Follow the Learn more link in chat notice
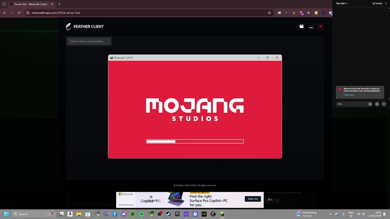Image resolution: width=390 pixels, height=219 pixels. 349,95
